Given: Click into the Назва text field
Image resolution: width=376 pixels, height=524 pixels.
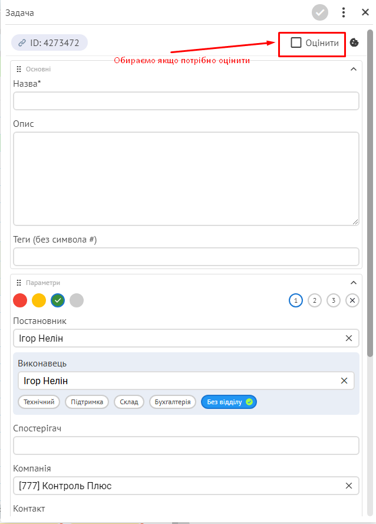Looking at the screenshot, I should 186,101.
